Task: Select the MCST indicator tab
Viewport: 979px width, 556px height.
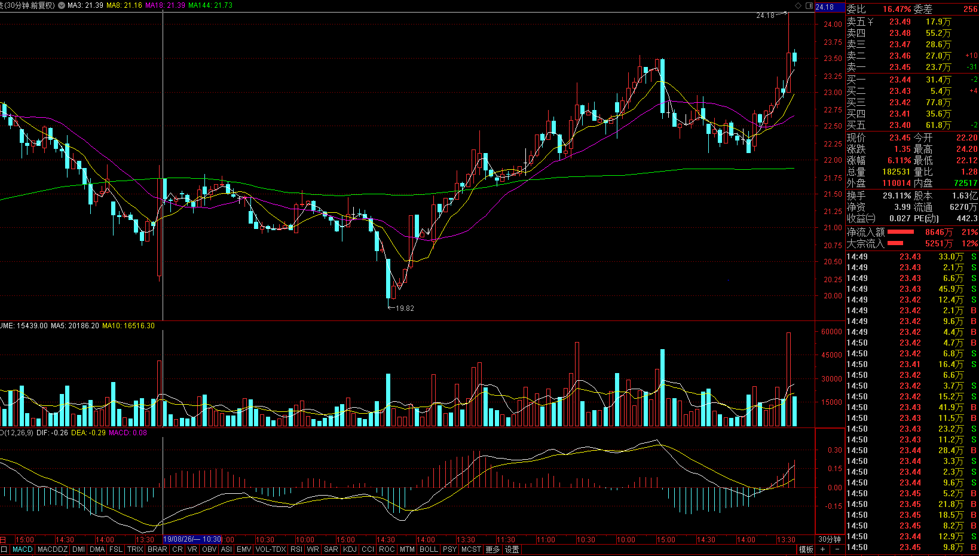Action: pyautogui.click(x=471, y=549)
